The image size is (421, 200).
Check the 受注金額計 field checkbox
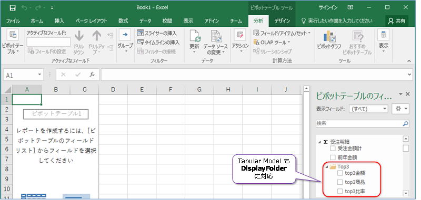[x=333, y=149]
